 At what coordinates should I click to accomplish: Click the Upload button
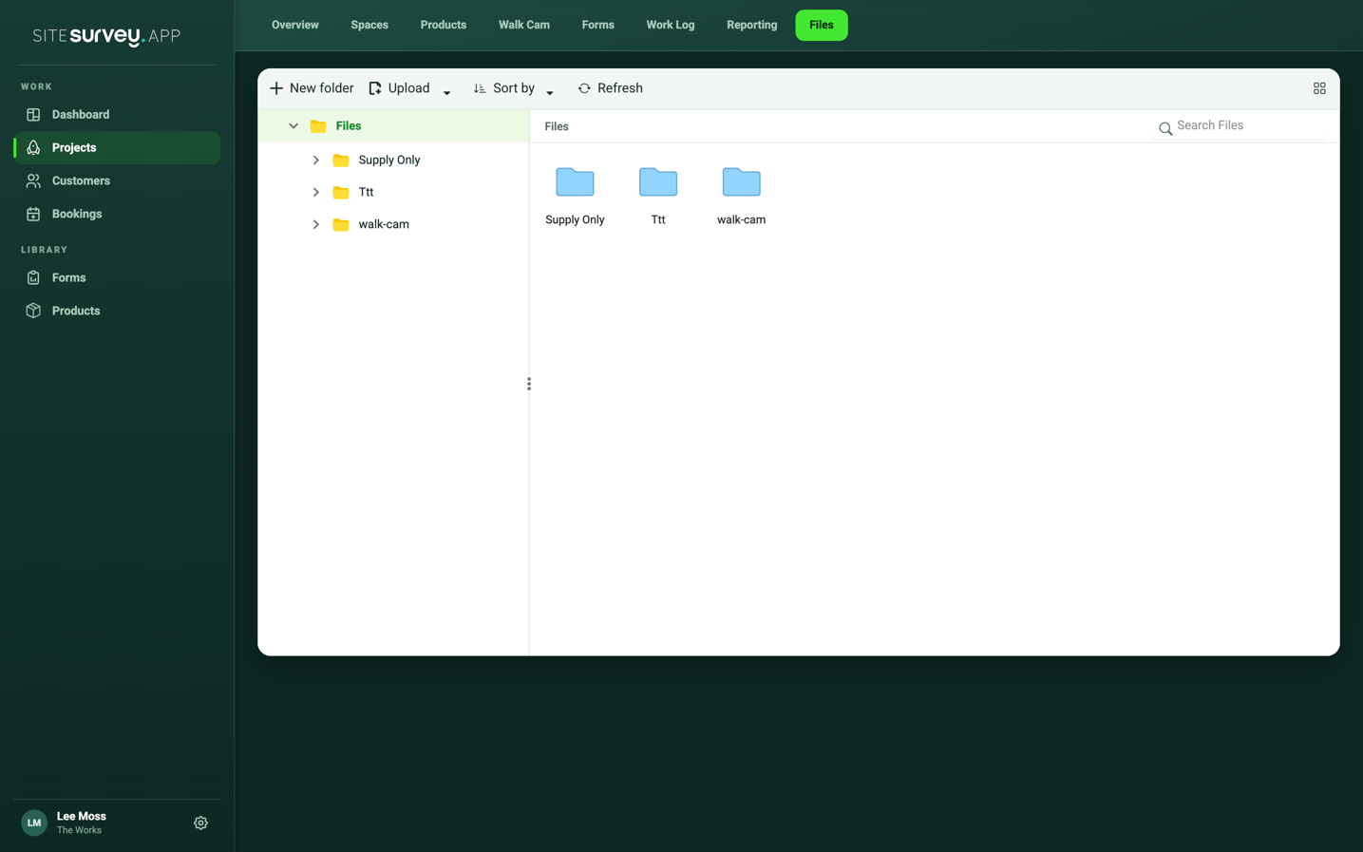399,88
